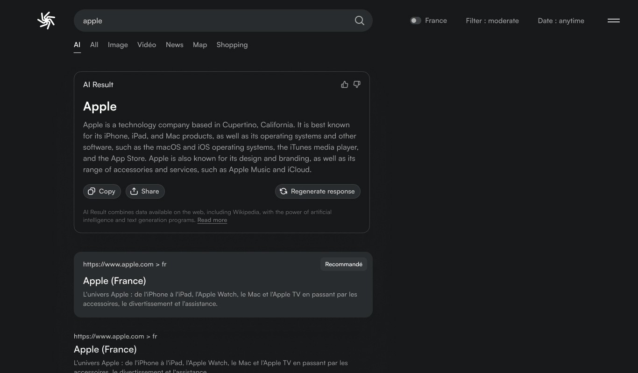Click the Recommandé badge

coord(344,264)
